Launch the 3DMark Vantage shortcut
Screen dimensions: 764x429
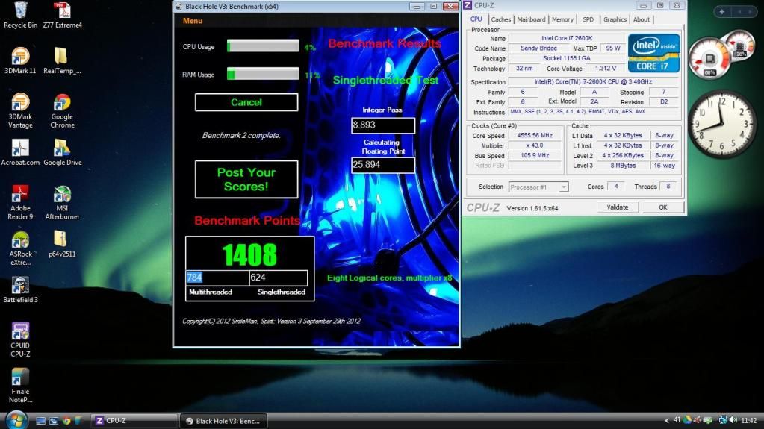click(x=20, y=110)
